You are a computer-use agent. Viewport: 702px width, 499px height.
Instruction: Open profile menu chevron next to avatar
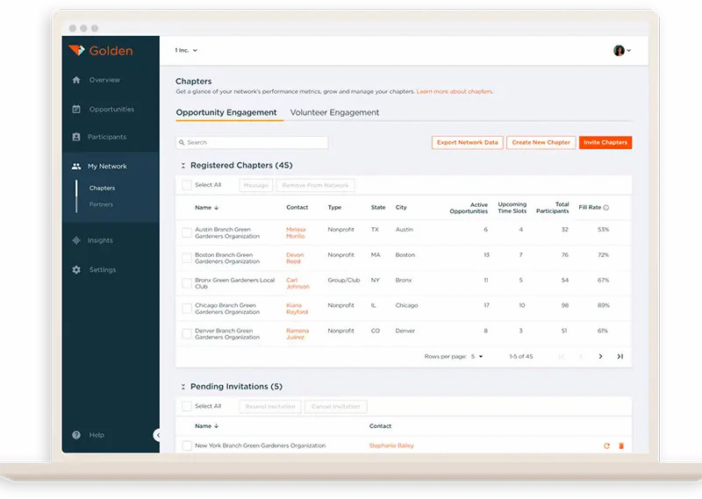(x=629, y=51)
